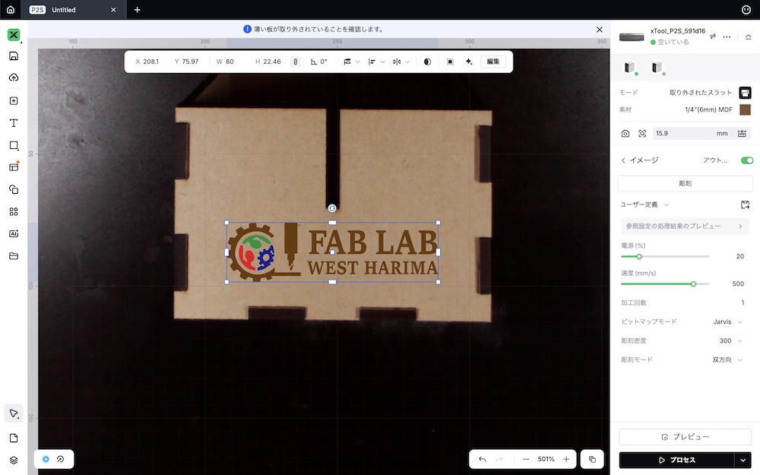Expand the engraving density 300 dropdown
The height and width of the screenshot is (475, 760).
coord(730,340)
